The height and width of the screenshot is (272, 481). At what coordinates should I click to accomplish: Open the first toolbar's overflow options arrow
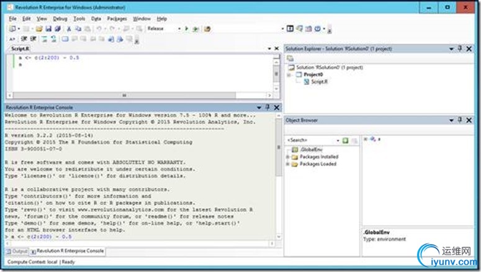(x=330, y=30)
